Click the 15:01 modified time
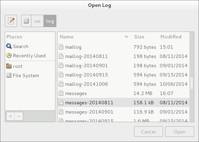199x142 pixels. [166, 47]
